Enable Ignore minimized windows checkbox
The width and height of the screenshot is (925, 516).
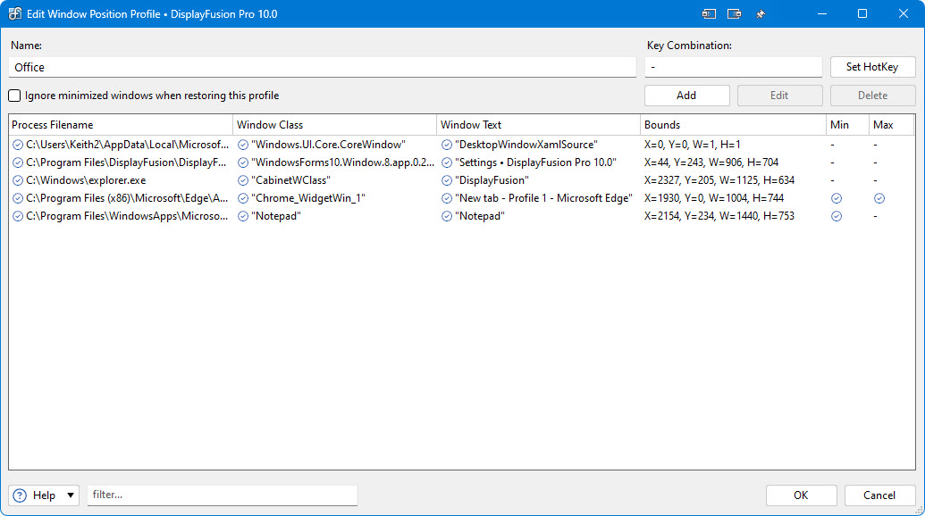pyautogui.click(x=15, y=96)
